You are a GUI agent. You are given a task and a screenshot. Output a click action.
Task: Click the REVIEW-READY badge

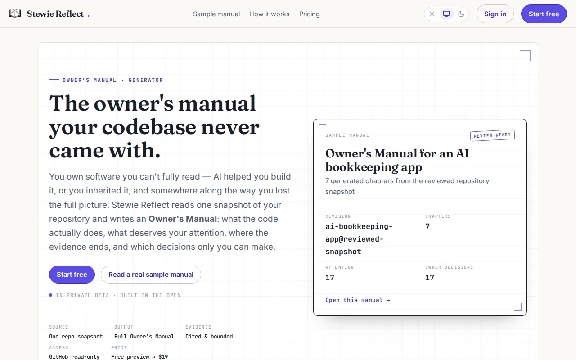click(492, 135)
